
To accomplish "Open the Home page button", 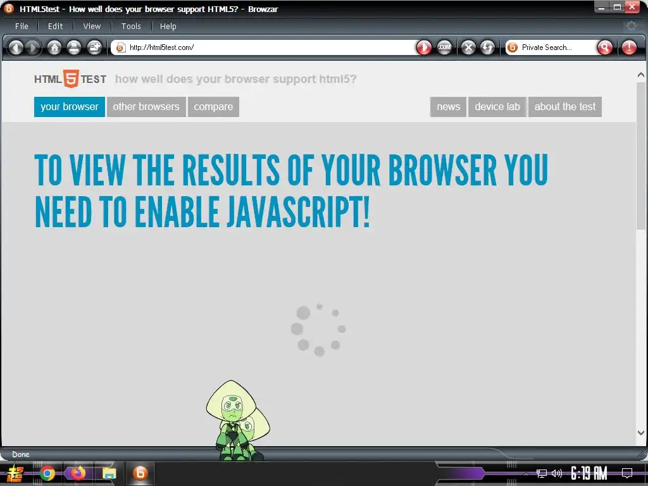I will 54,47.
